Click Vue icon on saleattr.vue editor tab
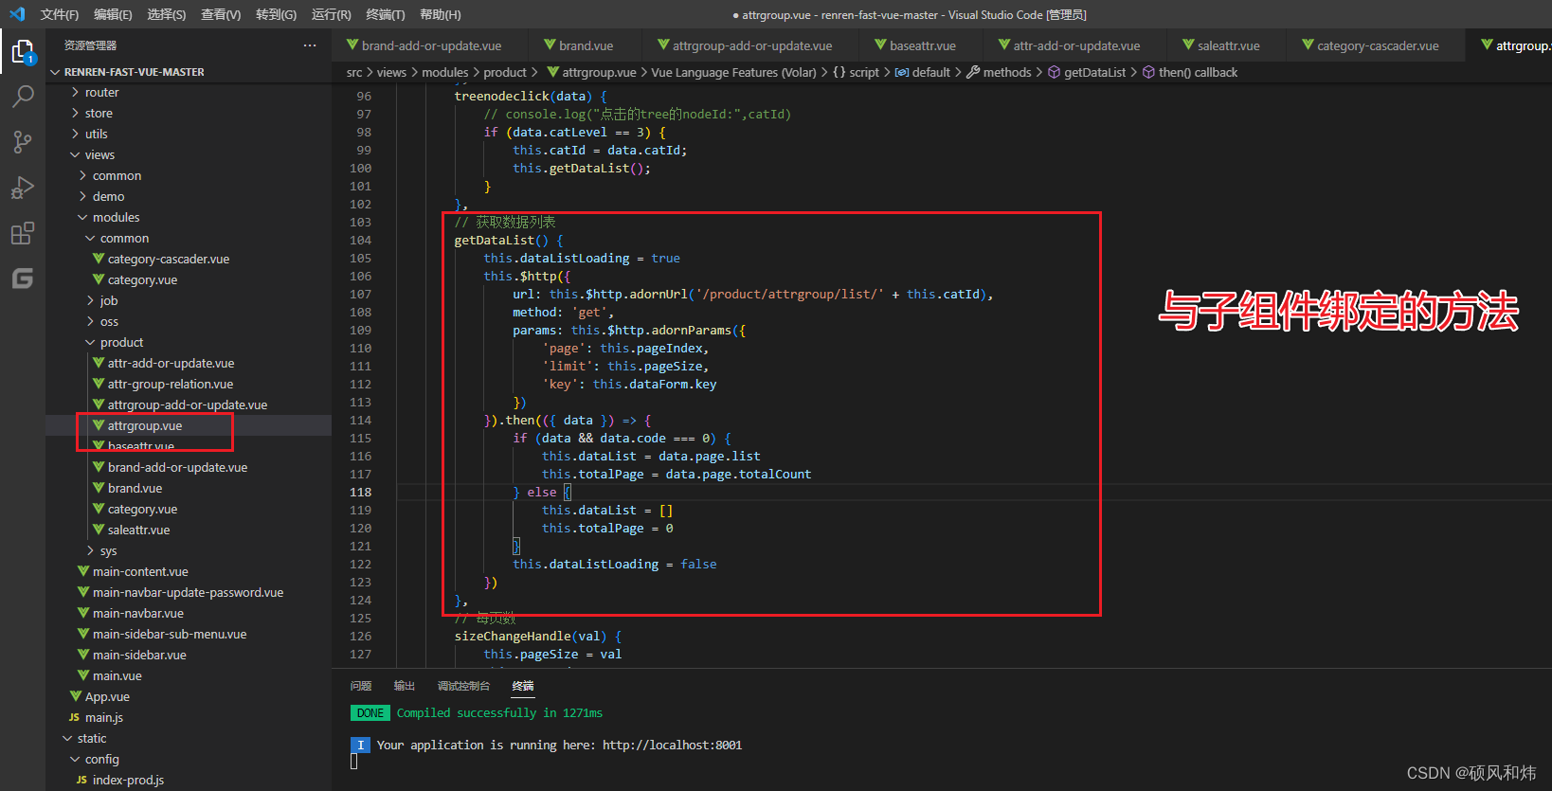Viewport: 1552px width, 791px height. 1188,45
